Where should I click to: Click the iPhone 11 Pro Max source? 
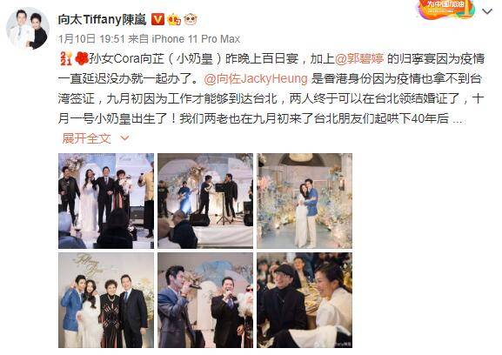pyautogui.click(x=196, y=39)
